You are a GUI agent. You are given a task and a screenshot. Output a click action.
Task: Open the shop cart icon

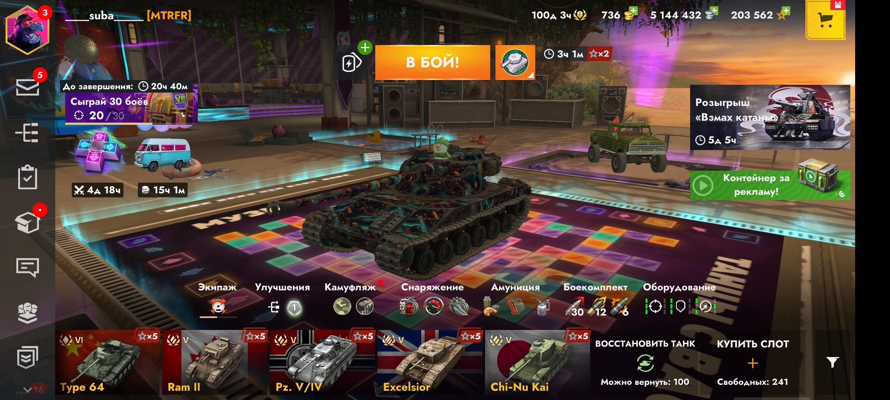[x=825, y=20]
